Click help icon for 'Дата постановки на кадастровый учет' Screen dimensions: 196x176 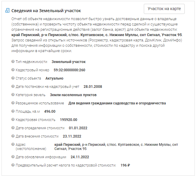13,87
